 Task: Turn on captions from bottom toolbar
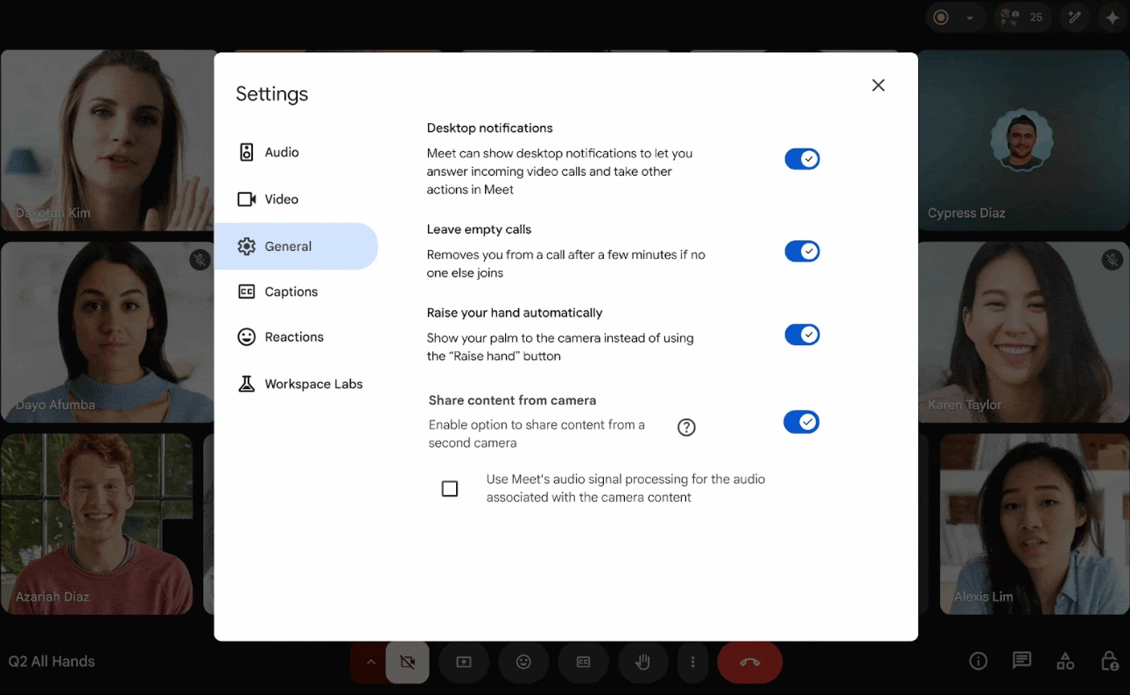click(584, 663)
